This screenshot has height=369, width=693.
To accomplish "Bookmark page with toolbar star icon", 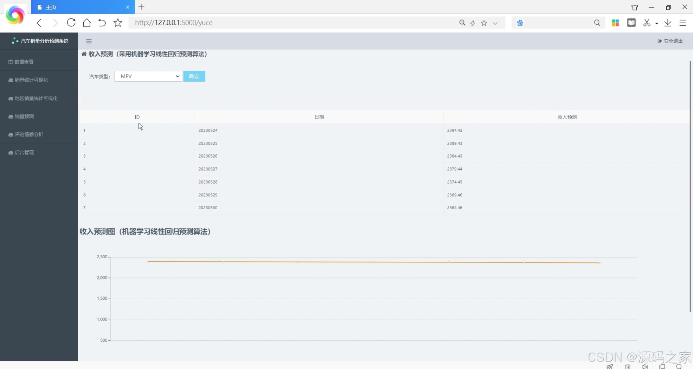I will click(118, 23).
